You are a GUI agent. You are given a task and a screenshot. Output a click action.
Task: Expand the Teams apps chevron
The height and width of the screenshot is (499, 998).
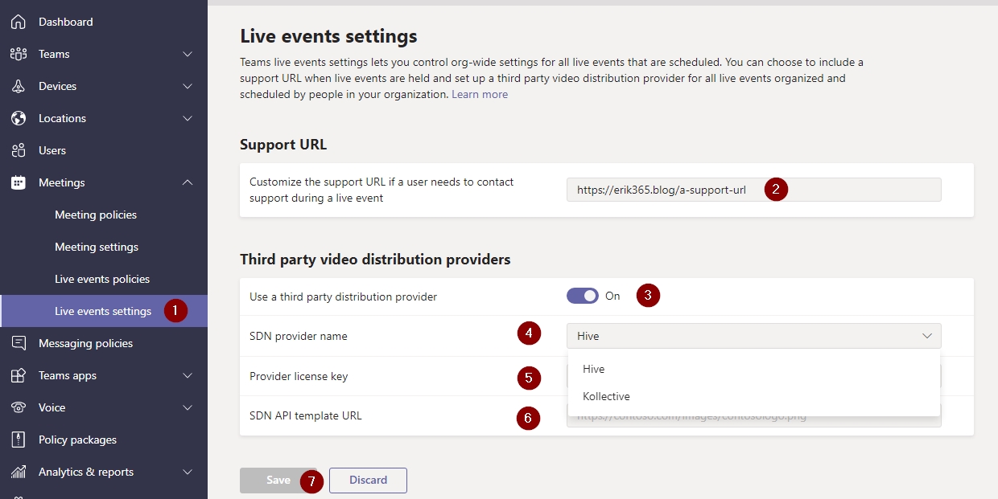click(188, 375)
